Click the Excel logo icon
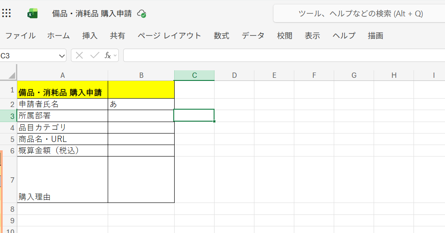This screenshot has width=445, height=233. (x=32, y=14)
